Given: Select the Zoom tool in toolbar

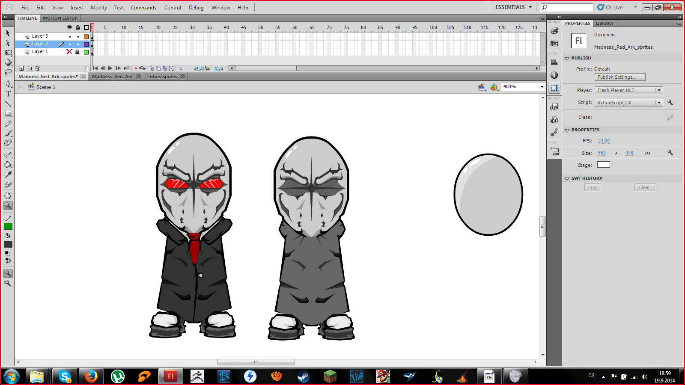Looking at the screenshot, I should pos(8,206).
